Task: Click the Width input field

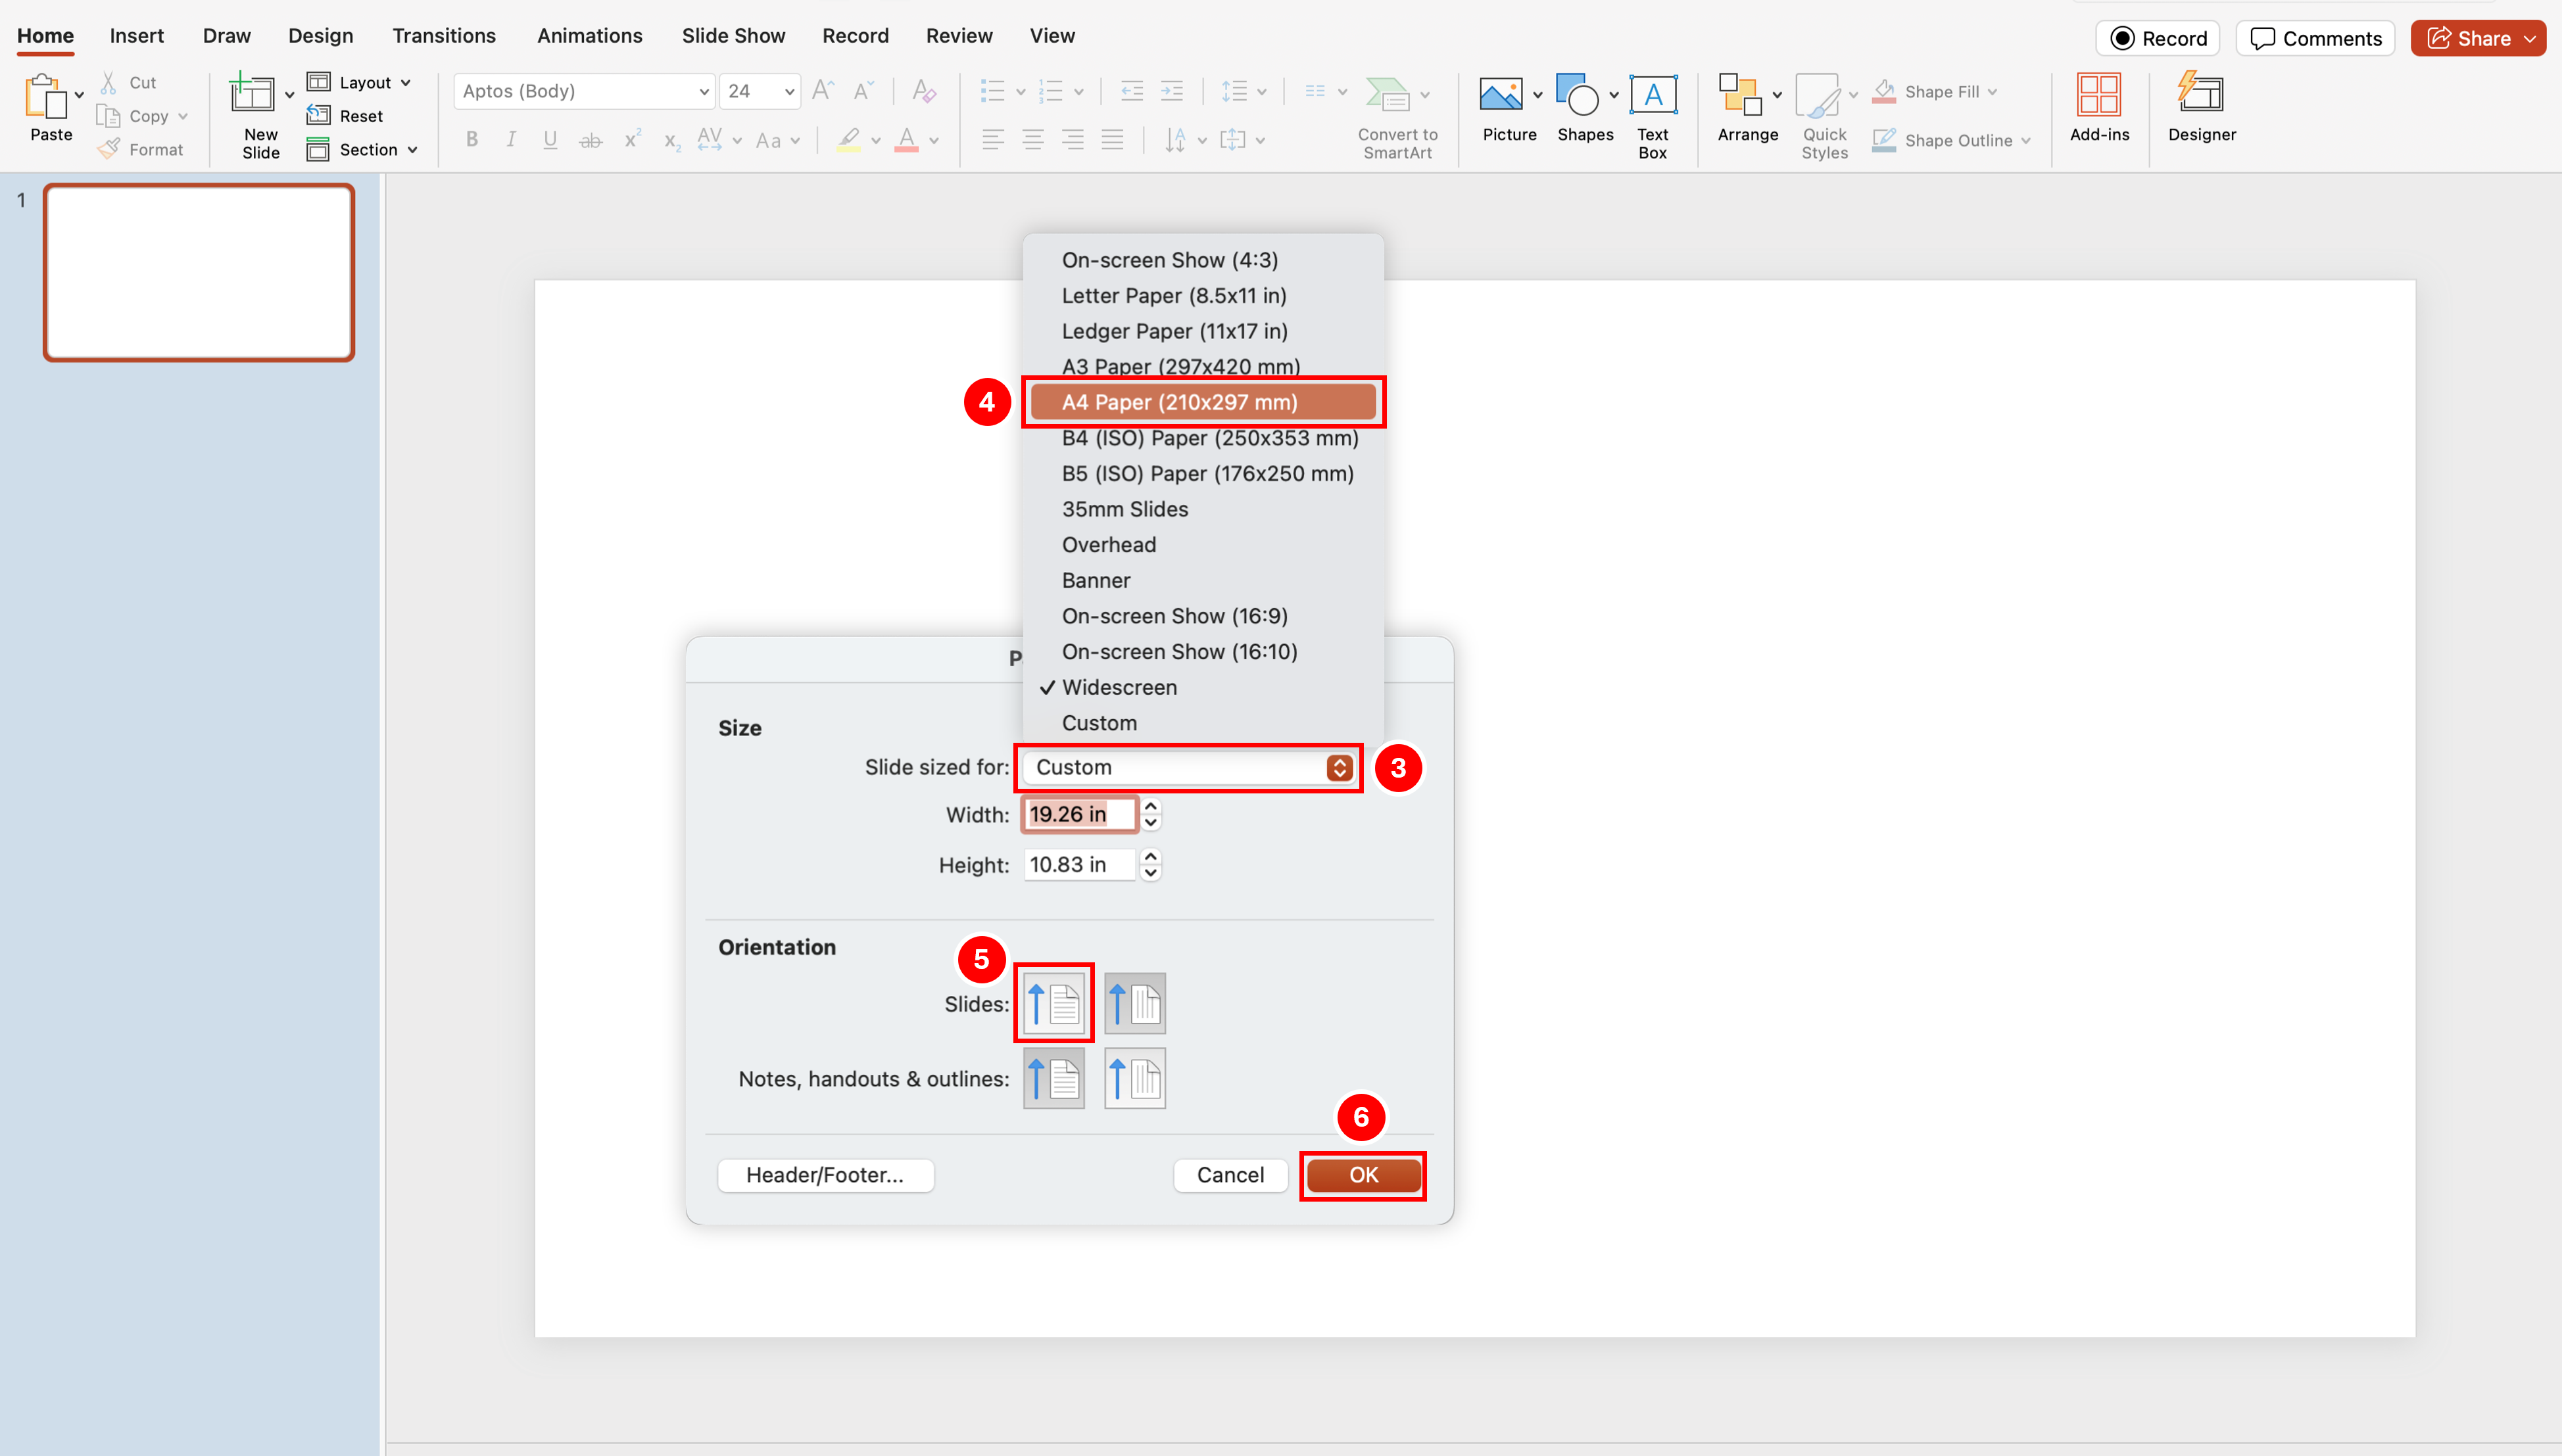Action: click(x=1078, y=814)
